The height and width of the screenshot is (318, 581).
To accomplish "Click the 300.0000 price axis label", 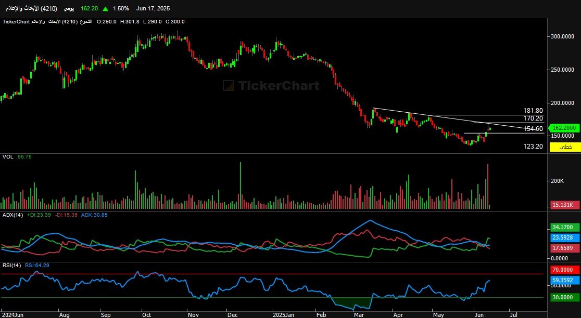I will tap(562, 36).
